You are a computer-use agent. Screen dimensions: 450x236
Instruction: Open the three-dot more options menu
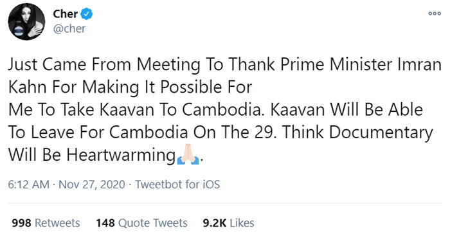click(x=434, y=14)
